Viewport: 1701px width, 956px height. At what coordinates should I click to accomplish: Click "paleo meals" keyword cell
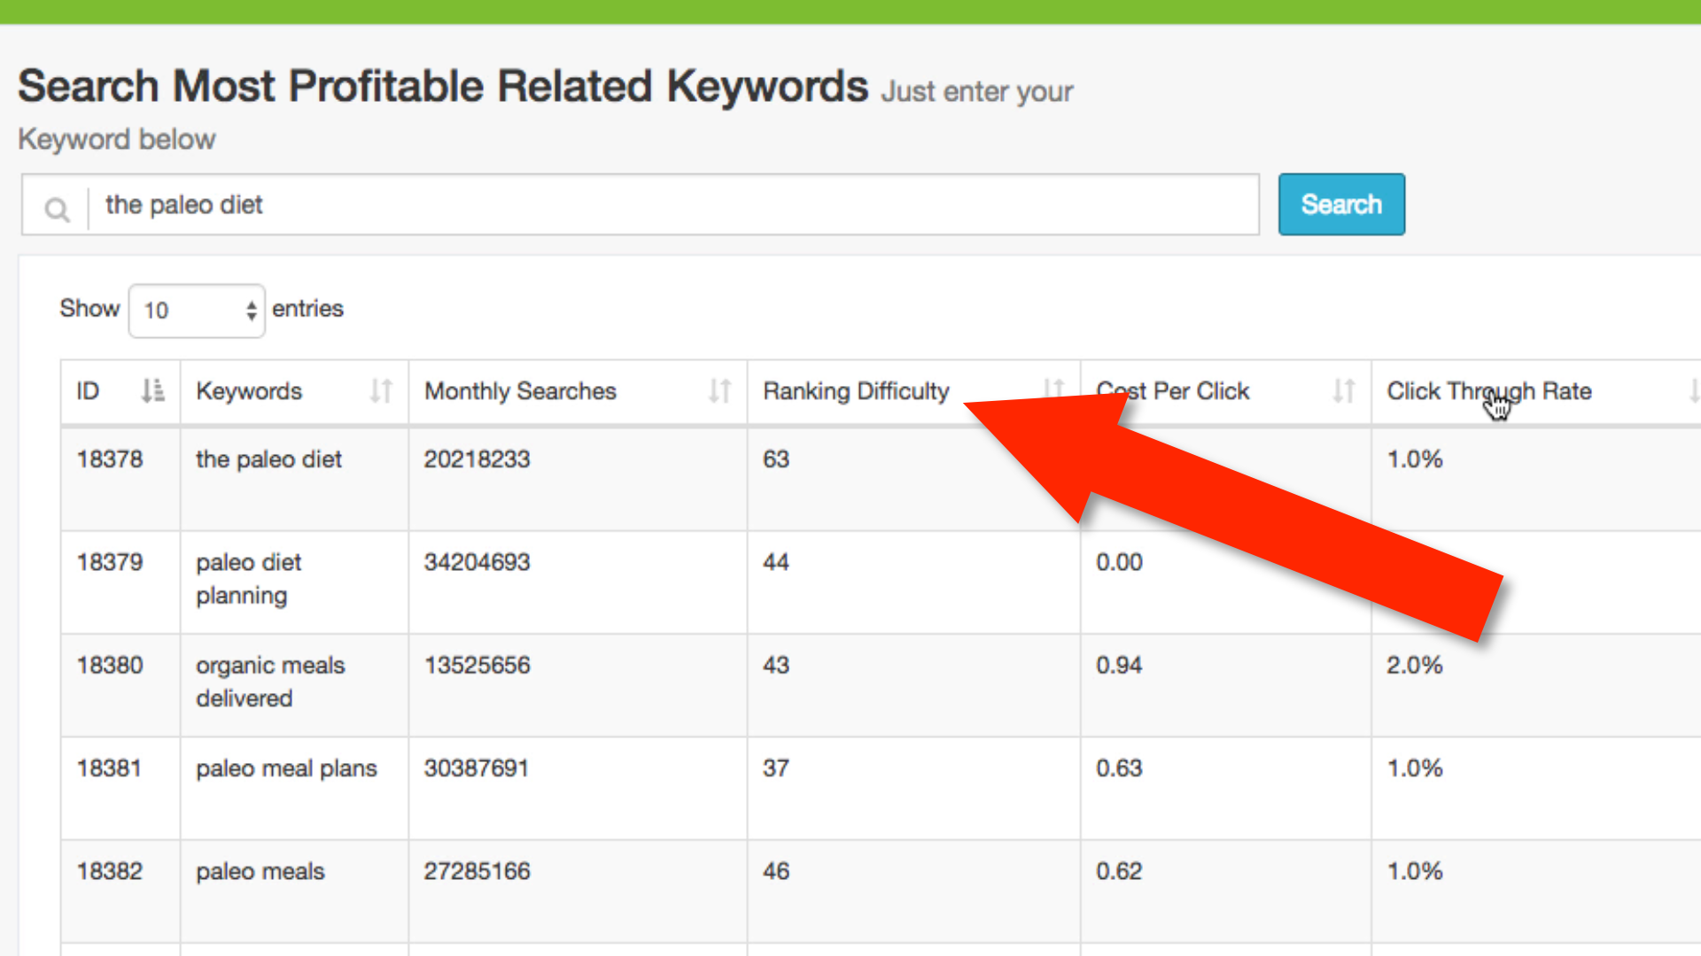tap(260, 871)
